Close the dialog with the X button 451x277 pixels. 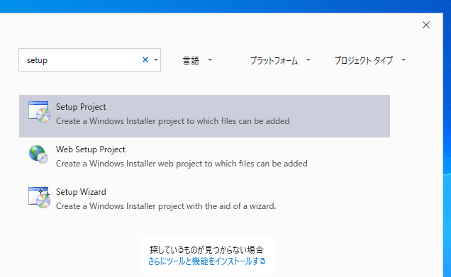pyautogui.click(x=426, y=25)
